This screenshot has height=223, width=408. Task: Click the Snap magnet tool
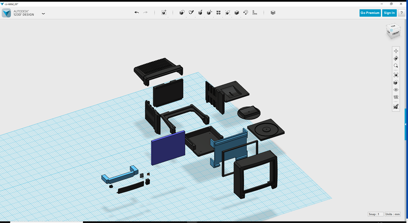[246, 13]
